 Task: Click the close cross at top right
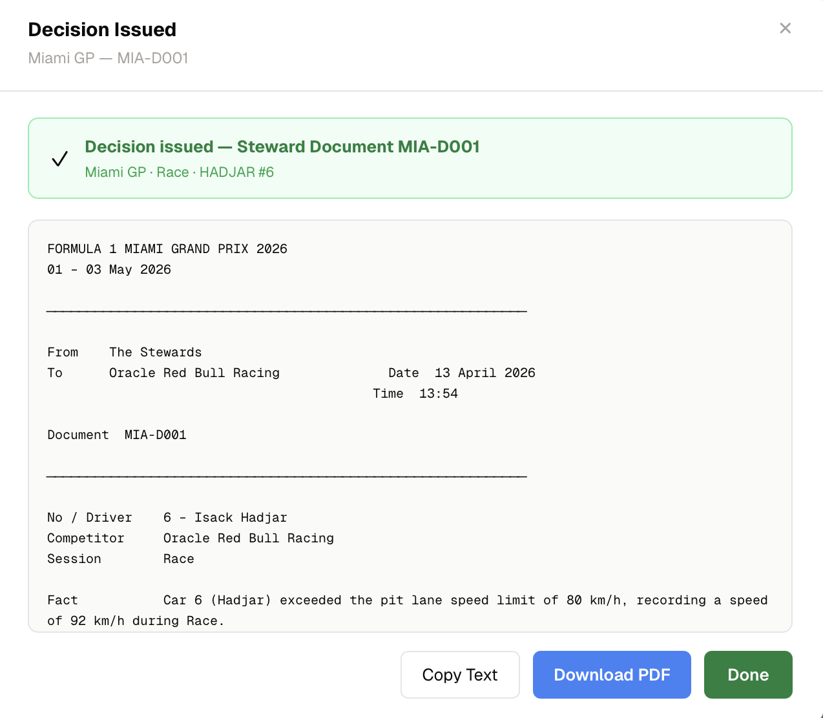[785, 28]
